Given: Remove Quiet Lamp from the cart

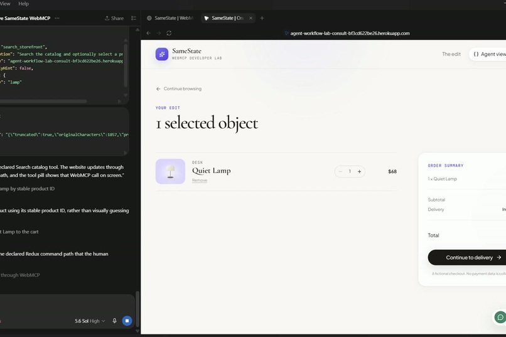Looking at the screenshot, I should [200, 180].
